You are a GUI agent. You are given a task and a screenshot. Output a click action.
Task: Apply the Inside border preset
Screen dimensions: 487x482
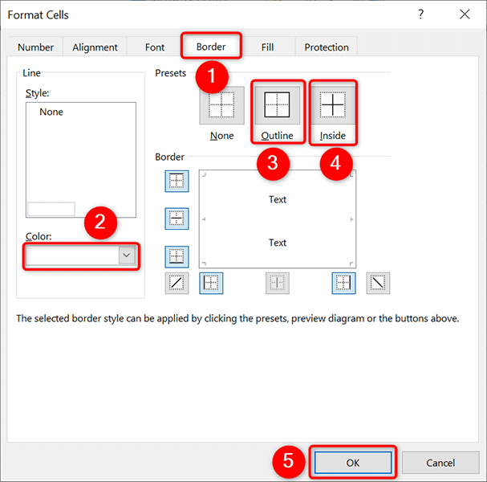332,107
